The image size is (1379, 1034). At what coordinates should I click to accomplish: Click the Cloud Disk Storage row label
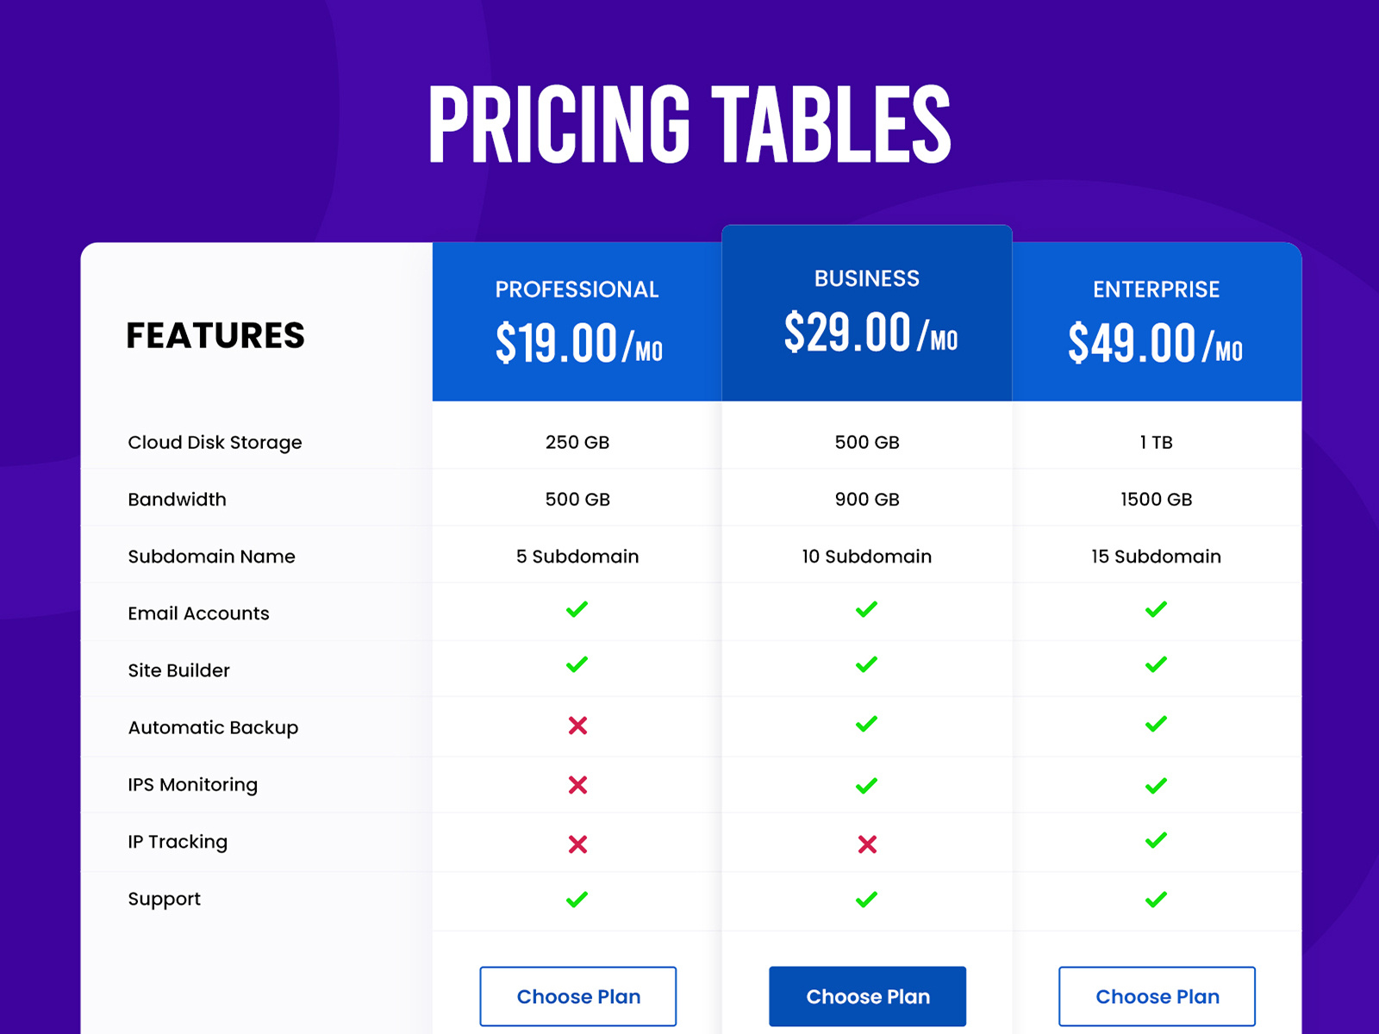click(x=214, y=442)
